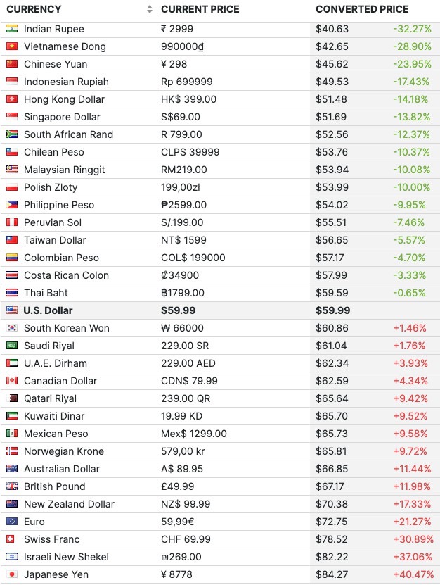Screen dimensions: 440x585
Task: Click the Swiss Franc flag icon
Action: pyautogui.click(x=11, y=539)
